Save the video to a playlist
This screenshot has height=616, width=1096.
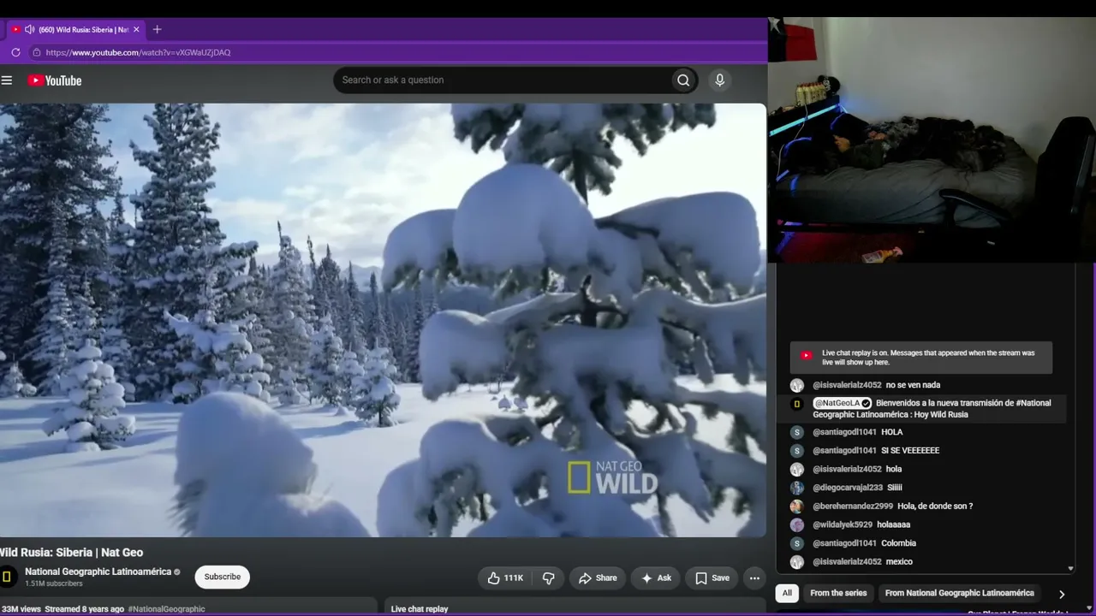tap(712, 578)
